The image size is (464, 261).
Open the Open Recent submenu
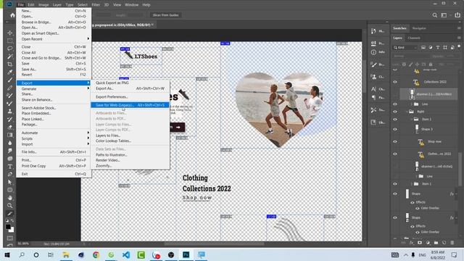(x=54, y=38)
